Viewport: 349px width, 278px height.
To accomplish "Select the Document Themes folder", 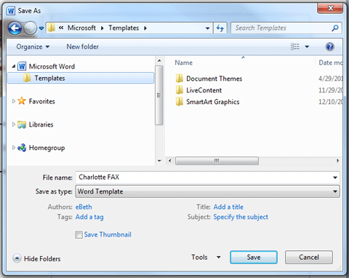I will click(x=214, y=79).
